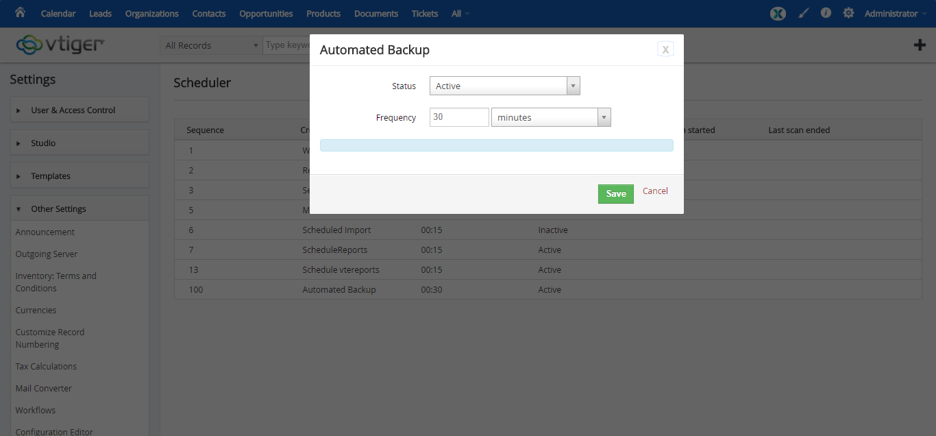Click the green Save button
This screenshot has width=936, height=436.
tap(616, 194)
